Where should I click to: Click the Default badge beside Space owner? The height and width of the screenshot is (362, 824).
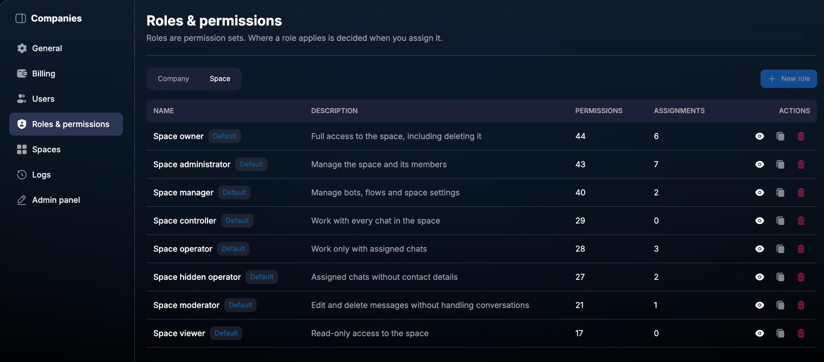[224, 136]
